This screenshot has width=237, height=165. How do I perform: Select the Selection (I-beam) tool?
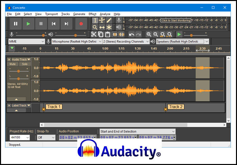pos(95,20)
